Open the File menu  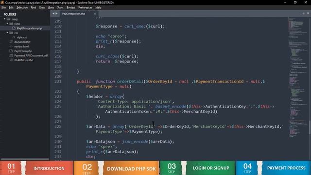tap(3, 8)
